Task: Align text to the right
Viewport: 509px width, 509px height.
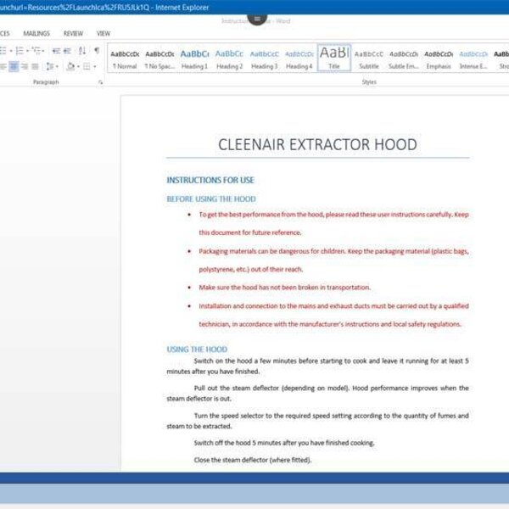Action: pos(25,67)
